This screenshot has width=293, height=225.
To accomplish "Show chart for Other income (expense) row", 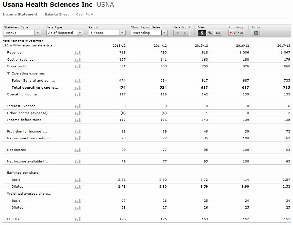I will [77, 113].
